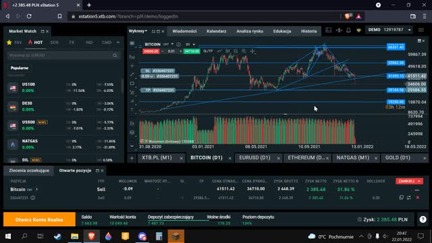The height and width of the screenshot is (243, 432).
Task: Add a new chart tab with plus
Action: [132, 158]
